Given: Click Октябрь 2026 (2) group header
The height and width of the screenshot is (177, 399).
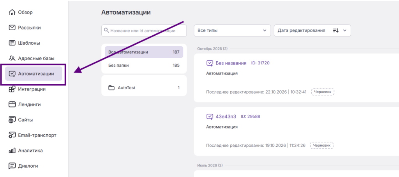Looking at the screenshot, I should (212, 49).
